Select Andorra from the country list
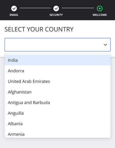This screenshot has width=115, height=148. [x=57, y=71]
